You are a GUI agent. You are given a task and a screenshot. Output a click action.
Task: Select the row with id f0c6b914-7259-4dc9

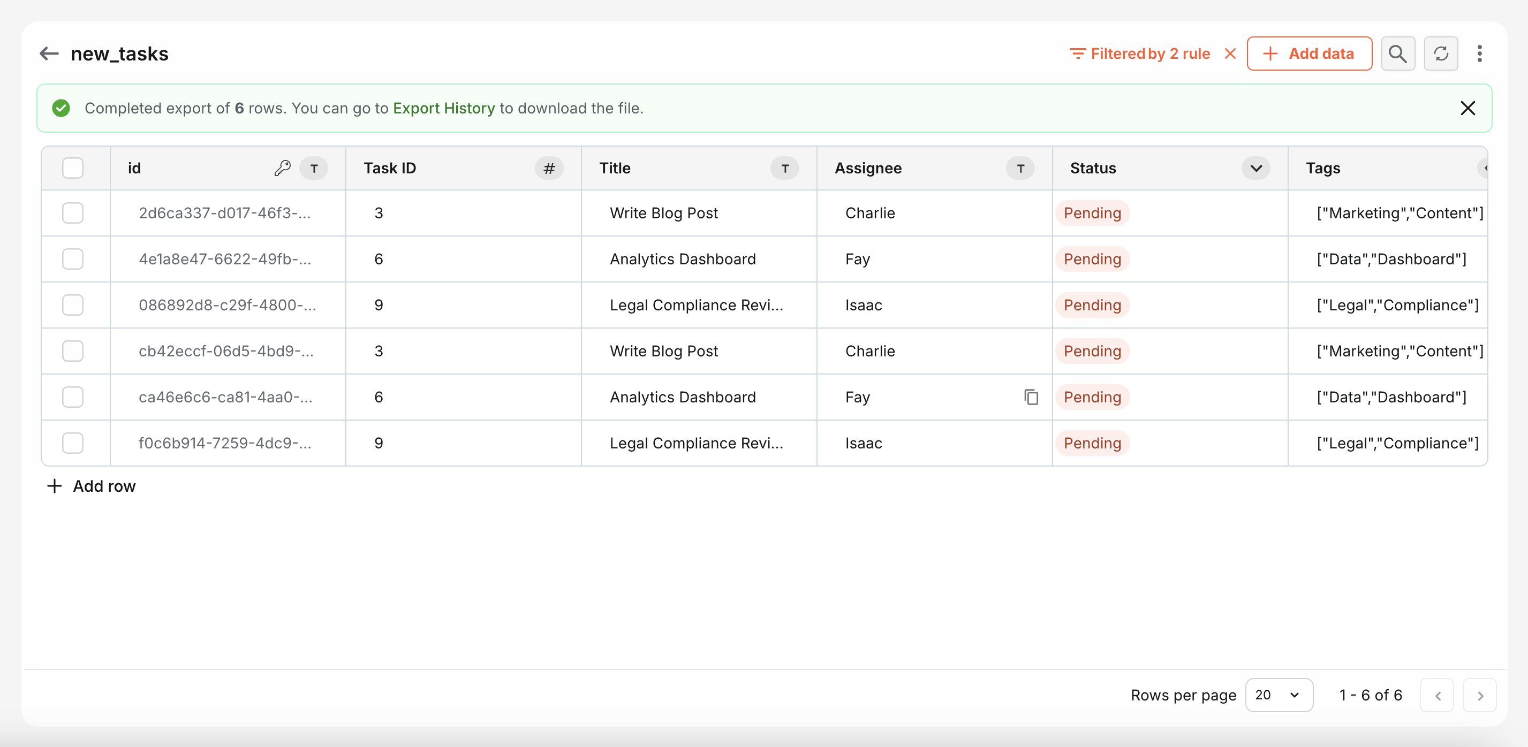coord(73,444)
